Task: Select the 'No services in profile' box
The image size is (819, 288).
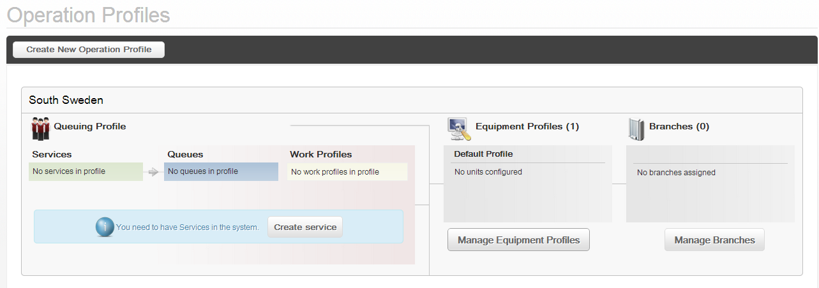Action: tap(86, 171)
